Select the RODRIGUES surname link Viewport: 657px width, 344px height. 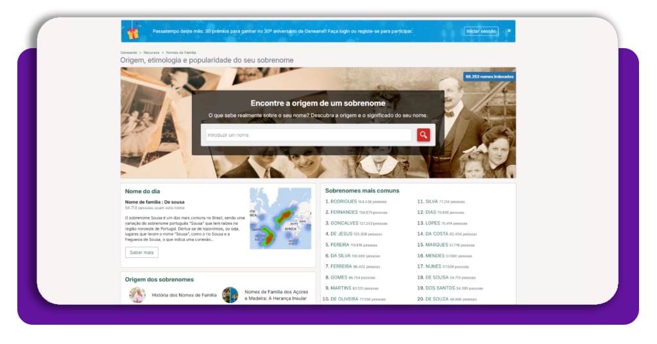tap(344, 202)
